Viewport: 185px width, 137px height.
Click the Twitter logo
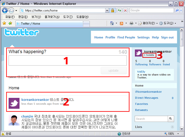click(22, 32)
